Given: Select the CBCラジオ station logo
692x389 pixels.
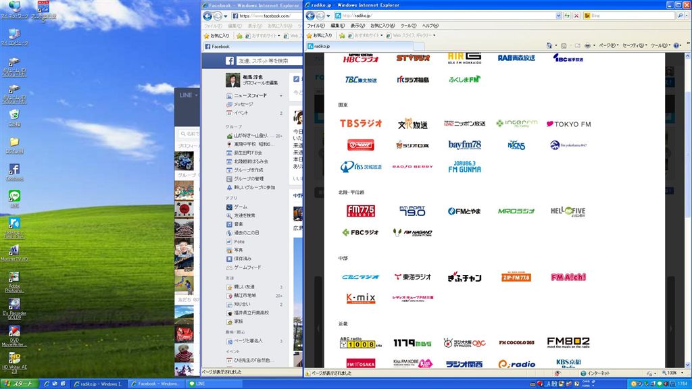Looking at the screenshot, I should coord(361,277).
